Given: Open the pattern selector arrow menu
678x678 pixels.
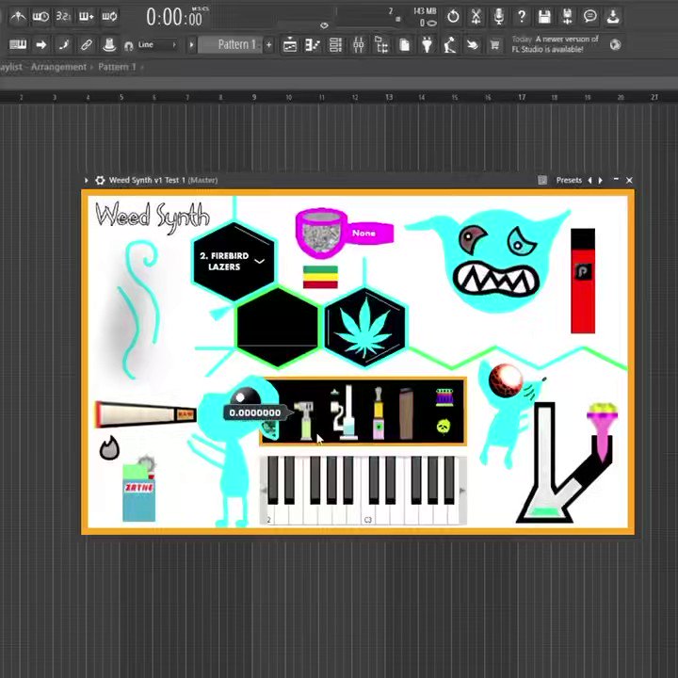Looking at the screenshot, I should coord(191,44).
